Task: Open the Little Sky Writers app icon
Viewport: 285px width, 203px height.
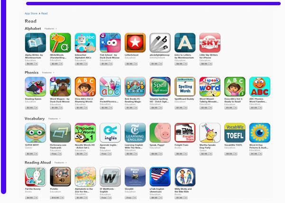Action: 210,43
